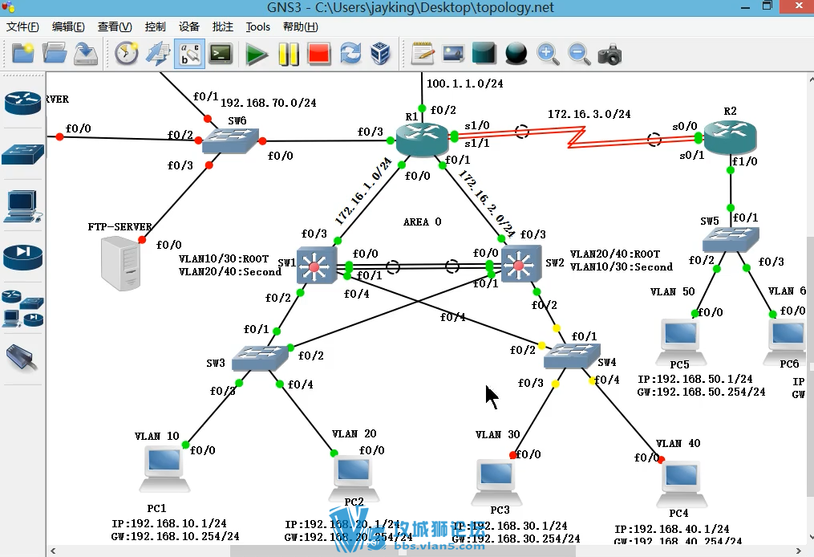Open the 批注 menu
This screenshot has width=814, height=557.
(223, 26)
